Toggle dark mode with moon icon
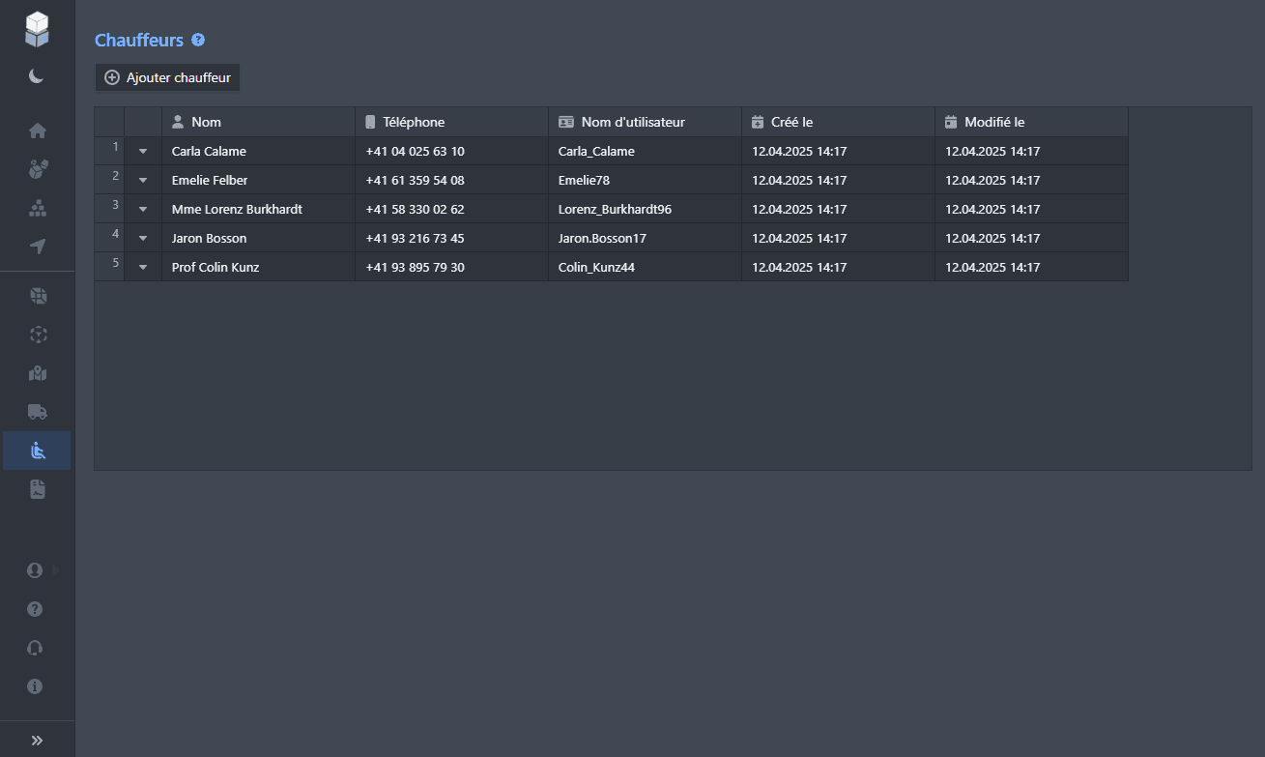The width and height of the screenshot is (1265, 757). 37,76
